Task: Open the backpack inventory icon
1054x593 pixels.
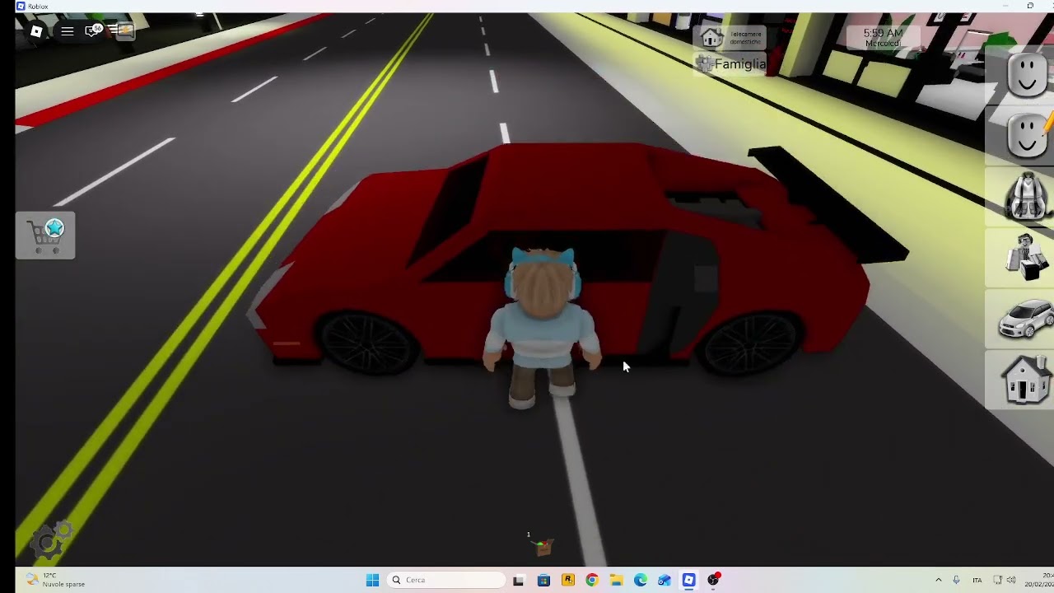Action: (1026, 196)
